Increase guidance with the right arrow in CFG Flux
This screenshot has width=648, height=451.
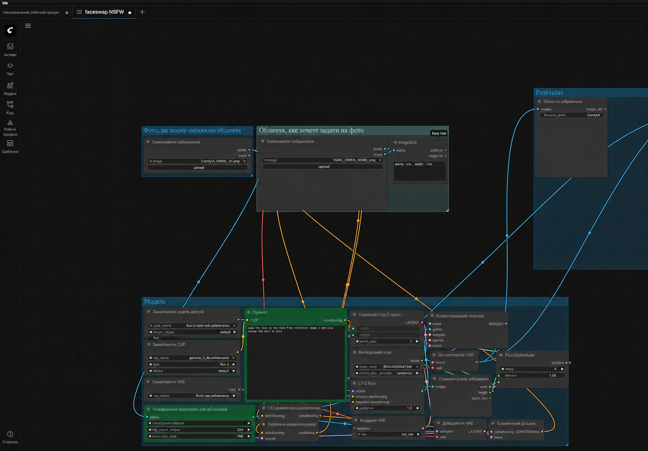pos(417,408)
